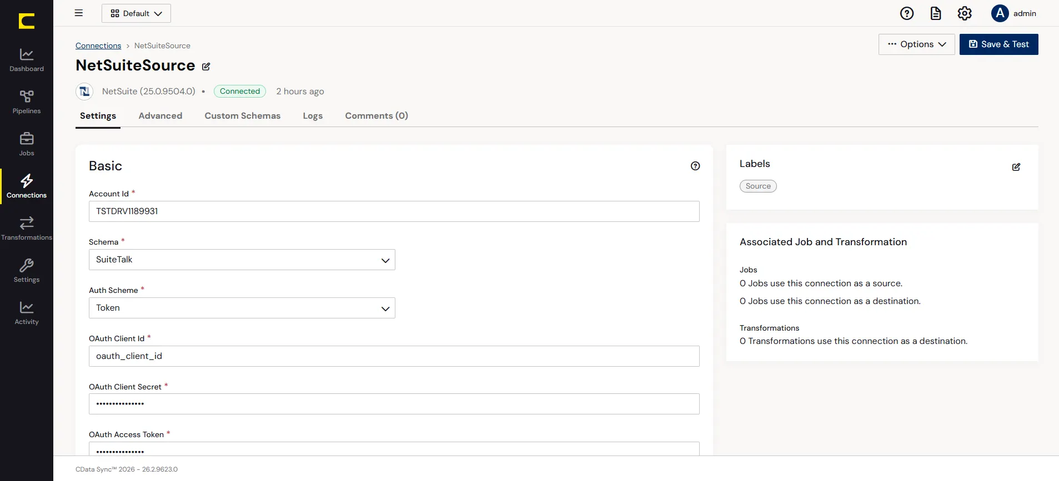Click '0 Jobs use this connection as a destination.'
This screenshot has height=481, width=1059.
tap(830, 301)
